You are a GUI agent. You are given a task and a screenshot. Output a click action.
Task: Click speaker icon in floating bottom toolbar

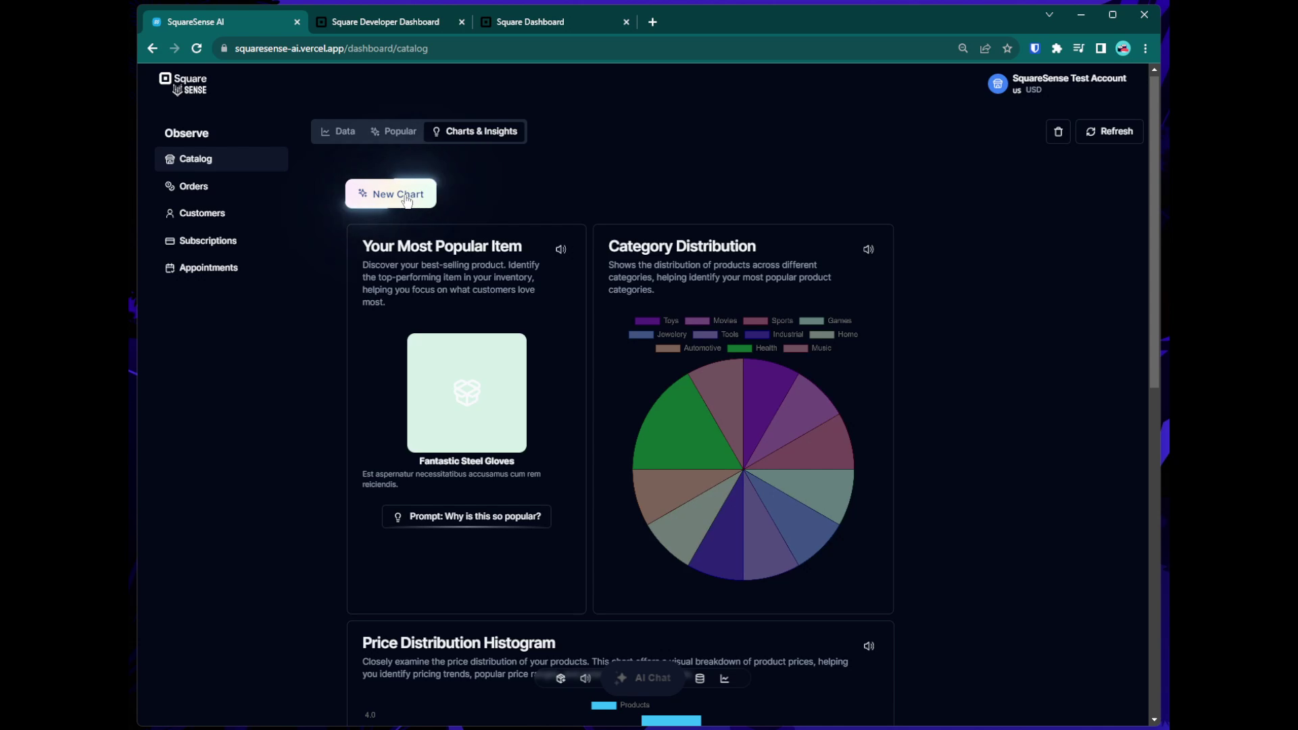coord(585,679)
